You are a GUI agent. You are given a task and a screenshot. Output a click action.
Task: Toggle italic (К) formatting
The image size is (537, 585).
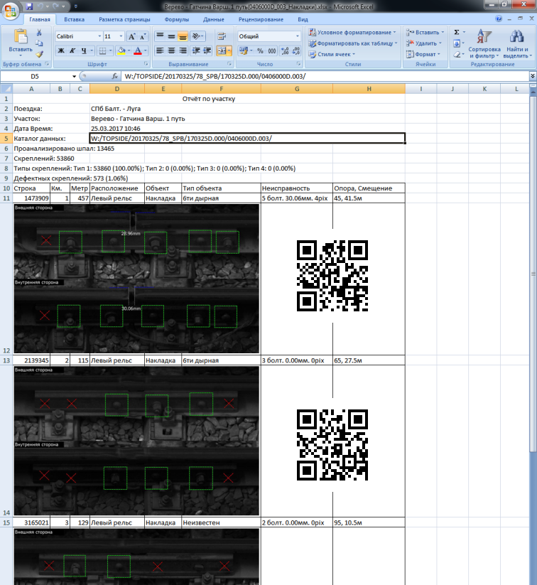point(72,50)
